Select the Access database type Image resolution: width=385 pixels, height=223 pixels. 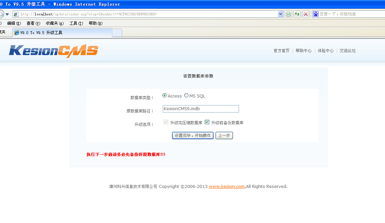164,96
